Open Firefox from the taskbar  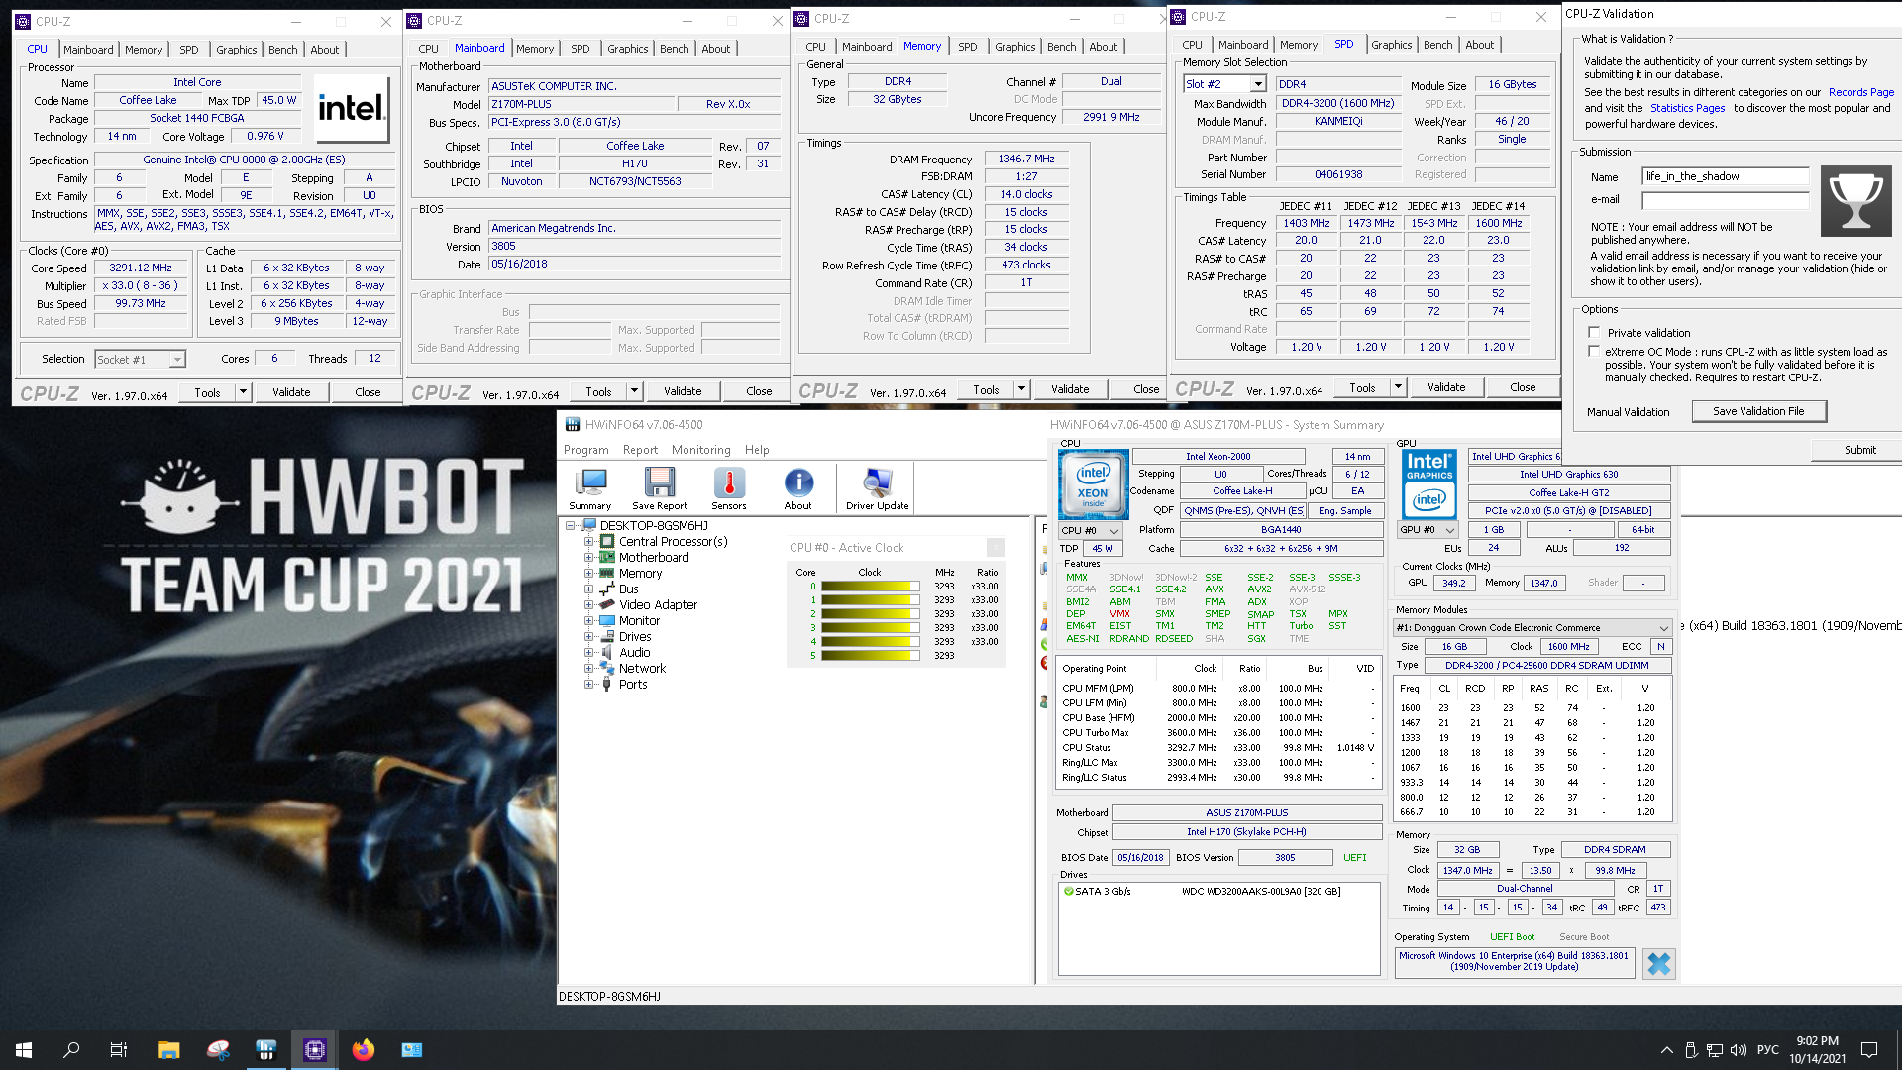point(364,1049)
